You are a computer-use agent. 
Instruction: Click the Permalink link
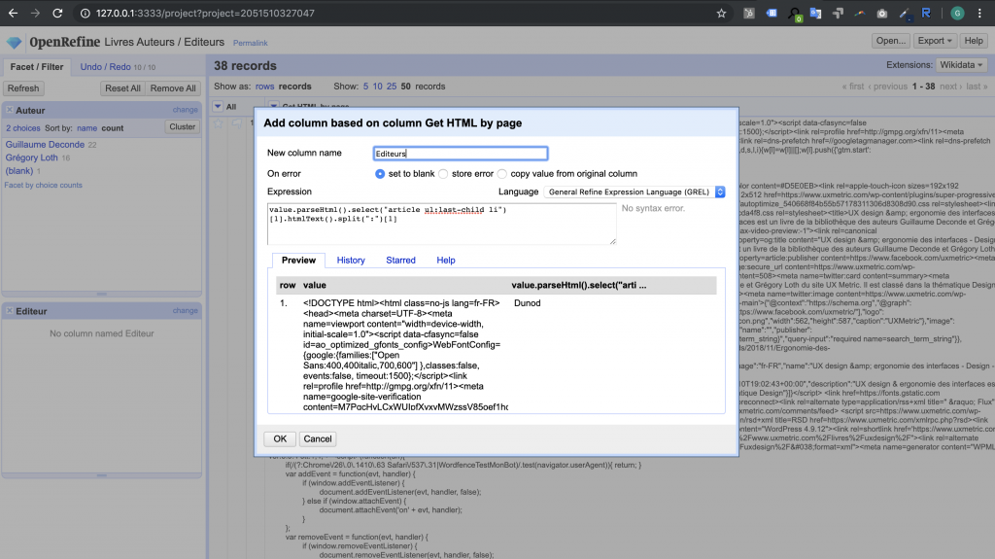250,43
